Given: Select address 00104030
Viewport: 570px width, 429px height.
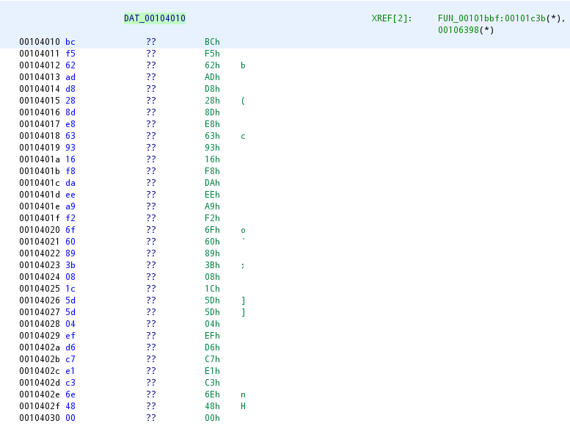Looking at the screenshot, I should [40, 418].
